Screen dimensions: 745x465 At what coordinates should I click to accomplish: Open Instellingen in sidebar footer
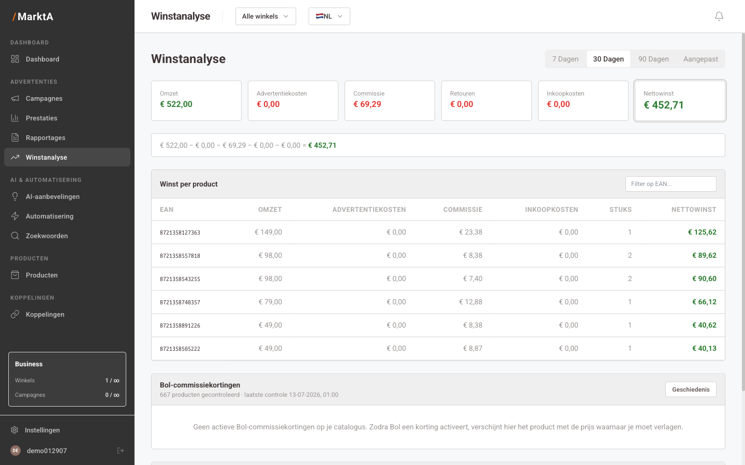pos(67,430)
